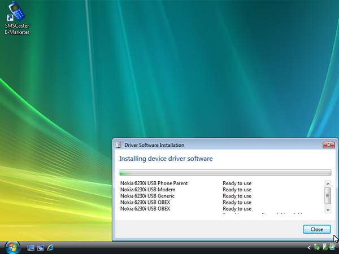Viewport: 339px width, 254px height.
Task: Click the device list scrollbar thumb
Action: 328,196
